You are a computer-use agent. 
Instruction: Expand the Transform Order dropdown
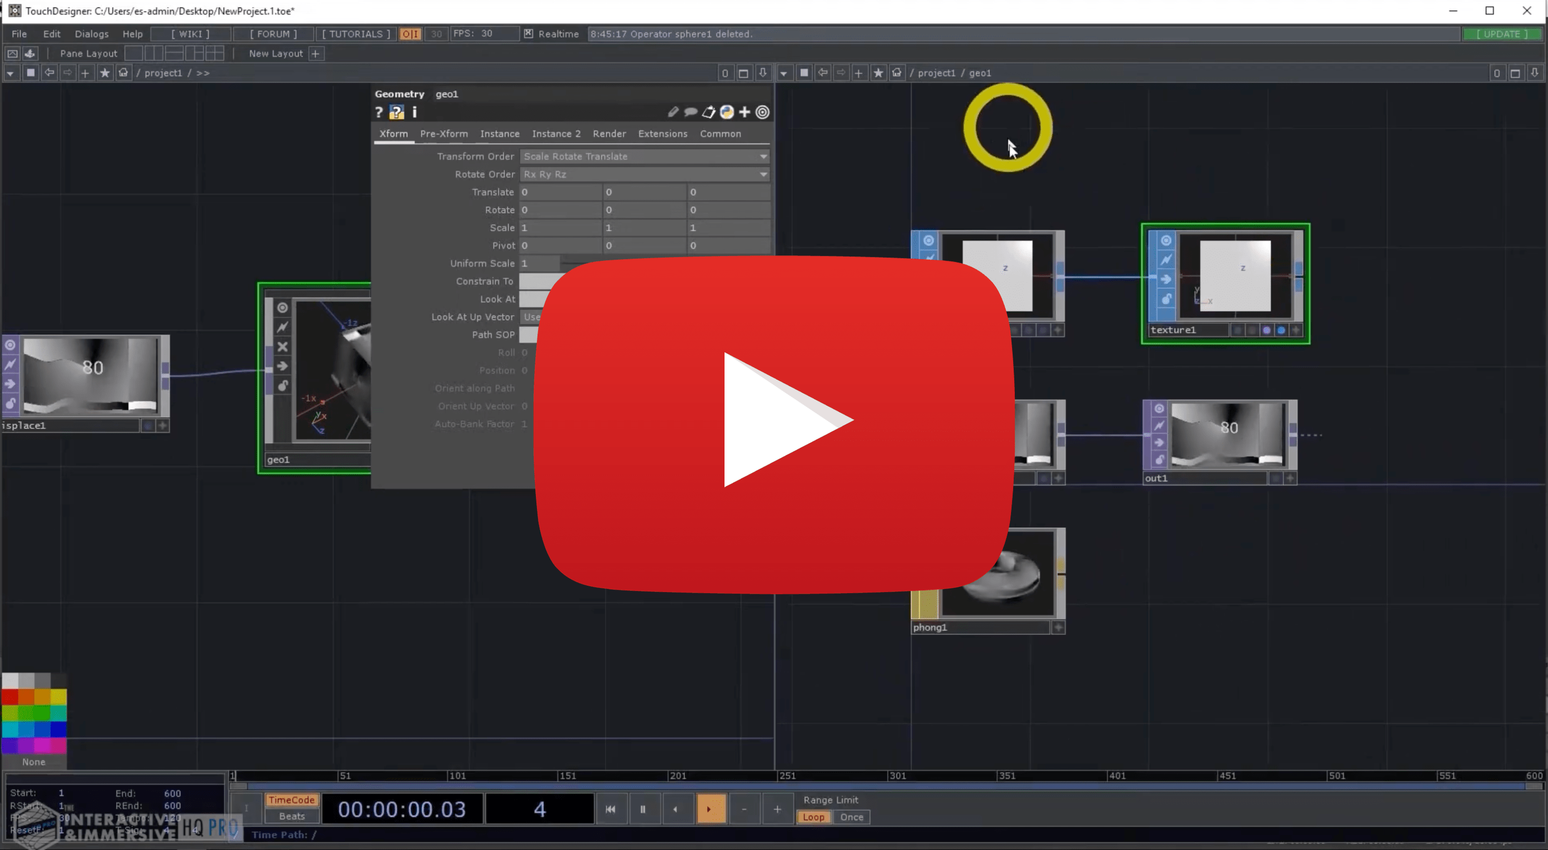(x=644, y=156)
